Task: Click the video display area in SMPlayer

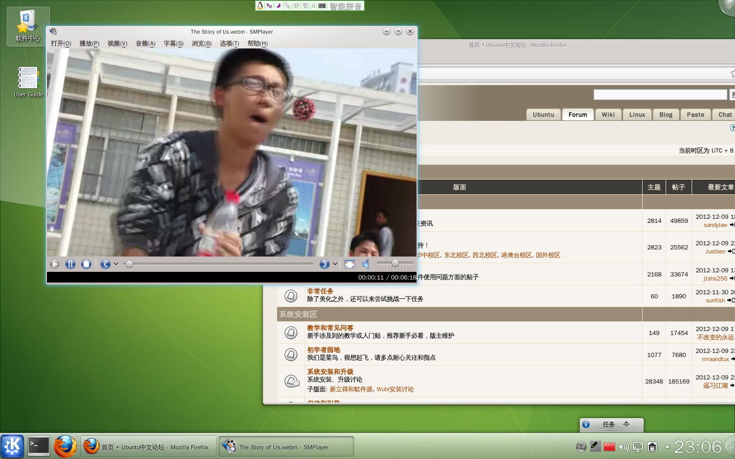Action: pos(232,152)
